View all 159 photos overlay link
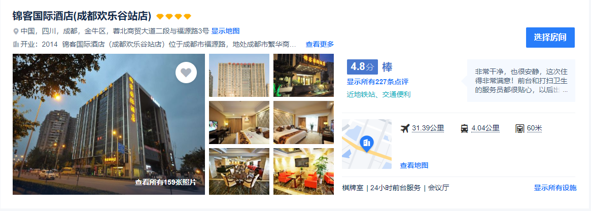The width and height of the screenshot is (591, 211). pos(166,183)
